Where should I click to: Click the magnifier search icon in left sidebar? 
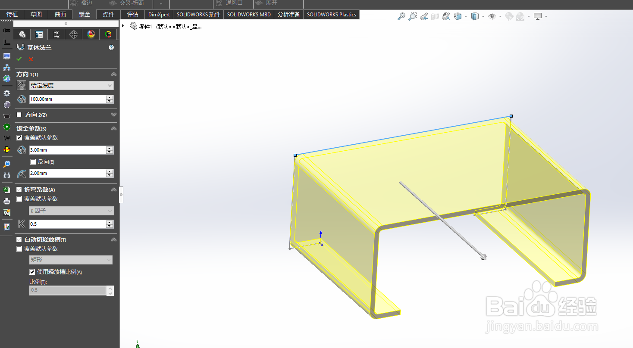7,164
